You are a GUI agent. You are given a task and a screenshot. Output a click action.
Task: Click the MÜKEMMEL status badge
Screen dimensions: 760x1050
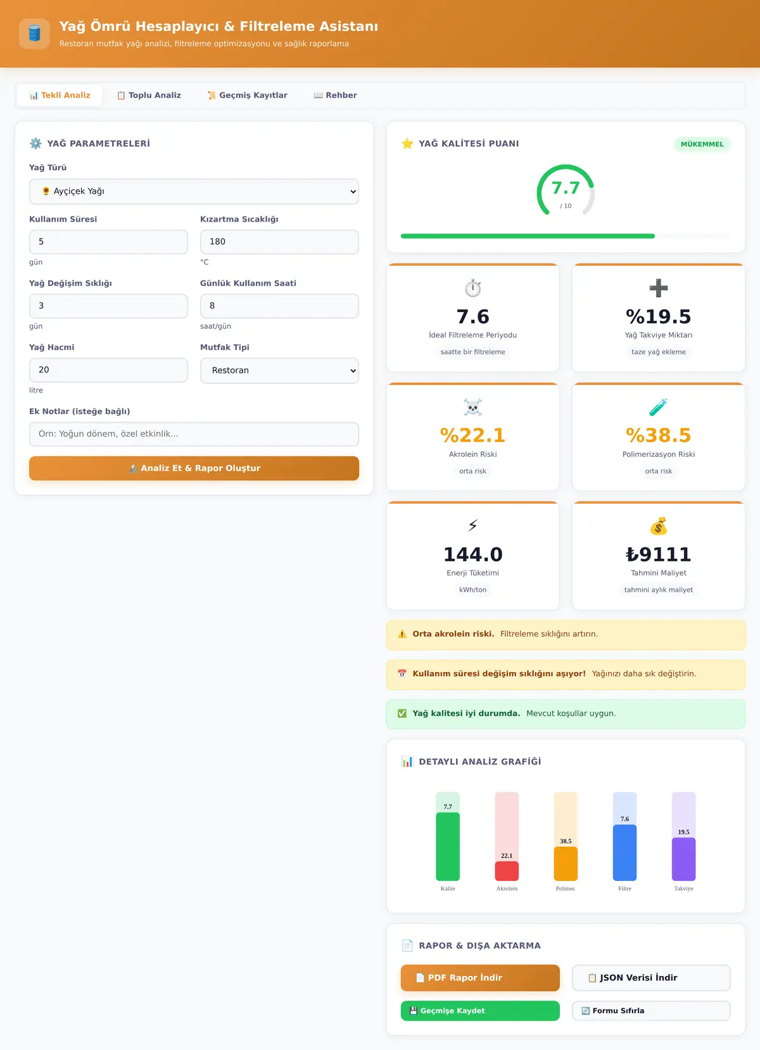702,144
